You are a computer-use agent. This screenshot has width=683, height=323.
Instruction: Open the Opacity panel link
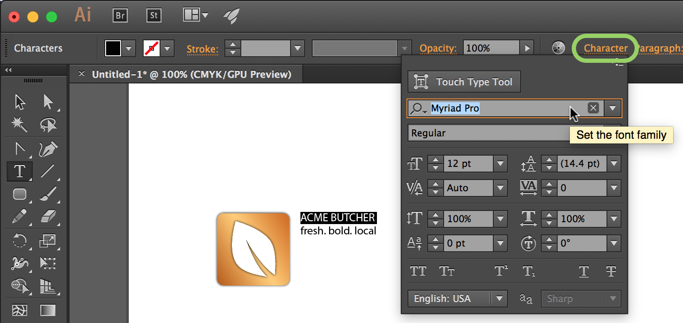(x=438, y=48)
